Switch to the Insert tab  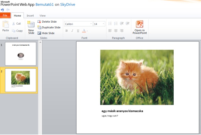coord(30,15)
